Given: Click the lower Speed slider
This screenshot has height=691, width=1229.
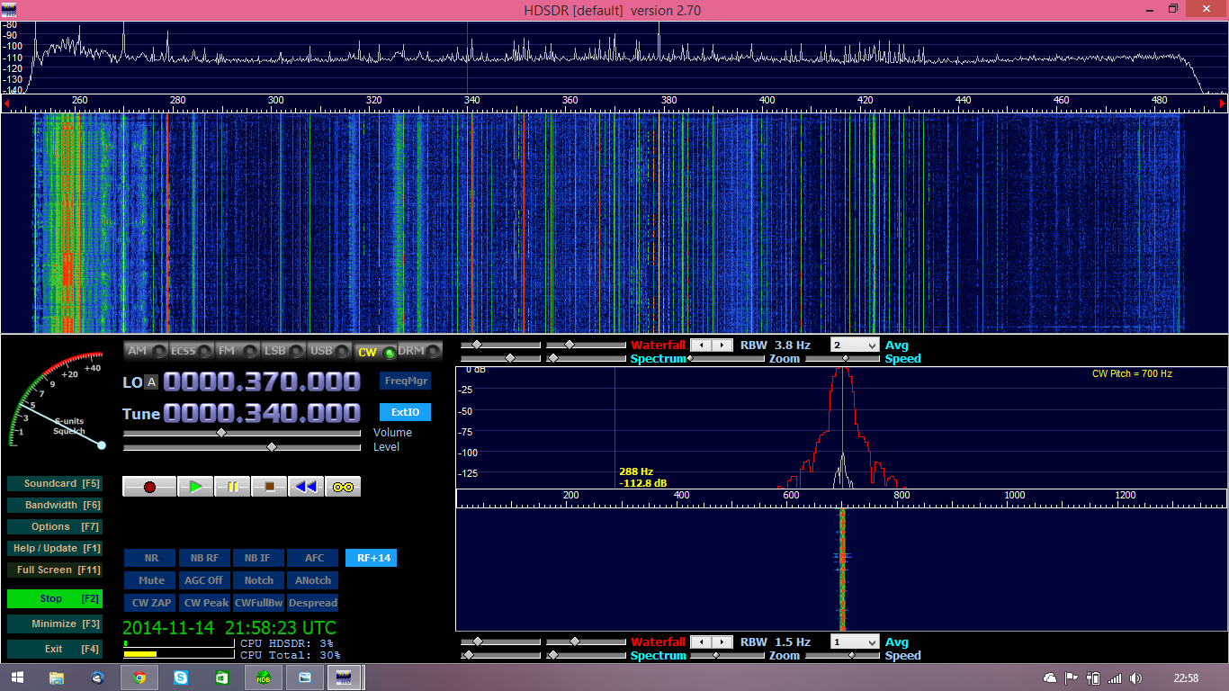Looking at the screenshot, I should pyautogui.click(x=843, y=655).
